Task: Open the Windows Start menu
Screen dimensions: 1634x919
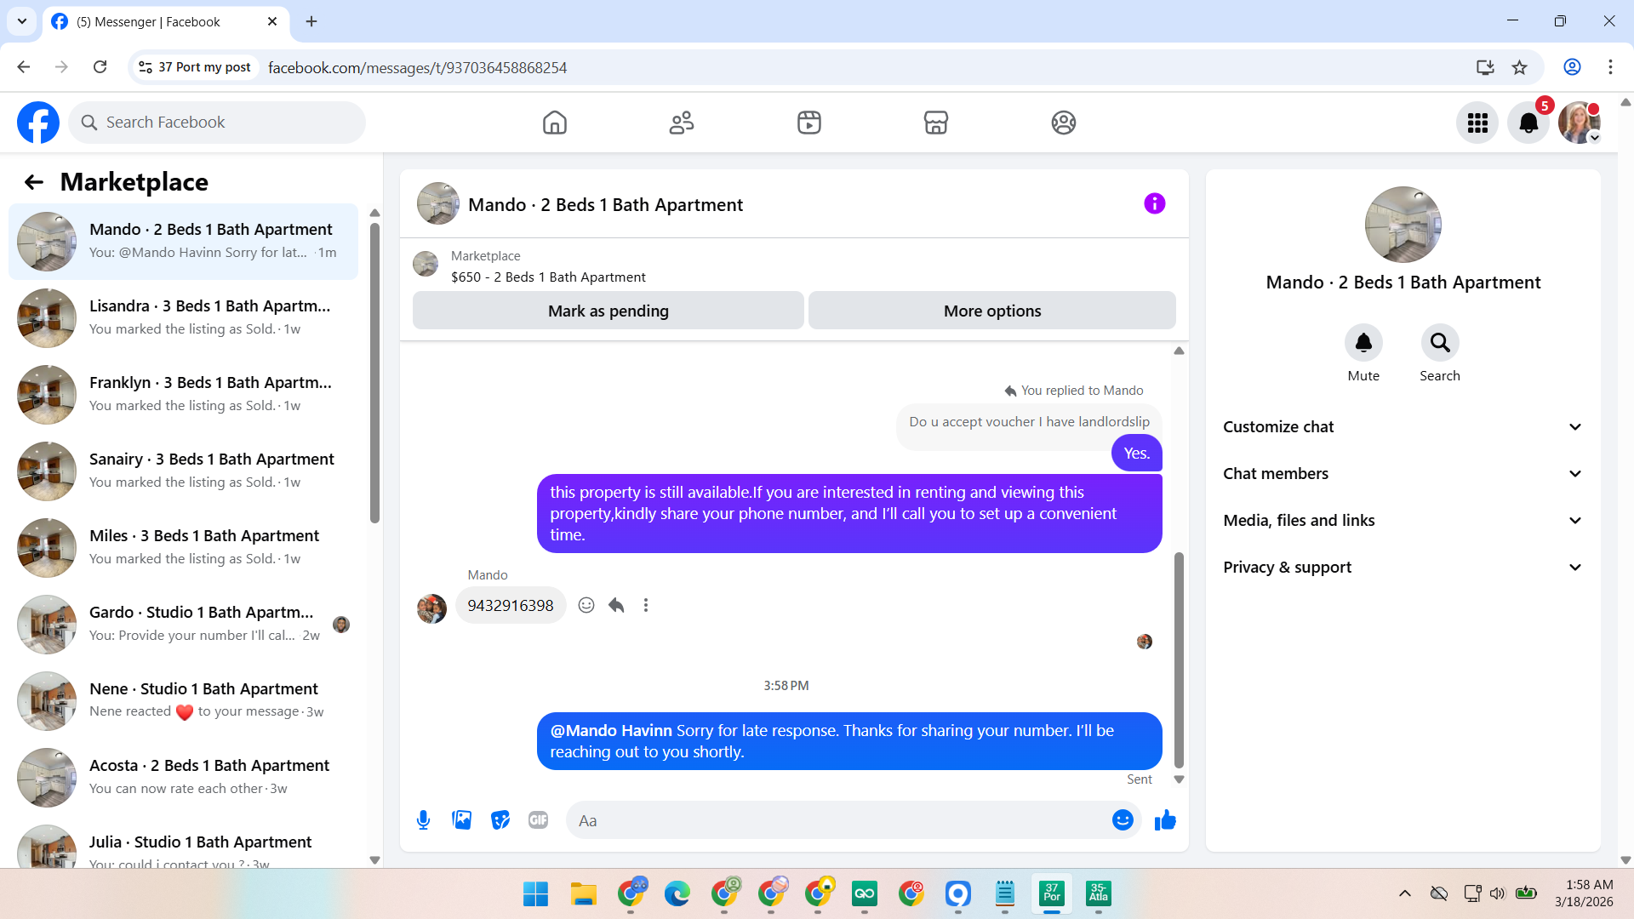Action: tap(535, 894)
